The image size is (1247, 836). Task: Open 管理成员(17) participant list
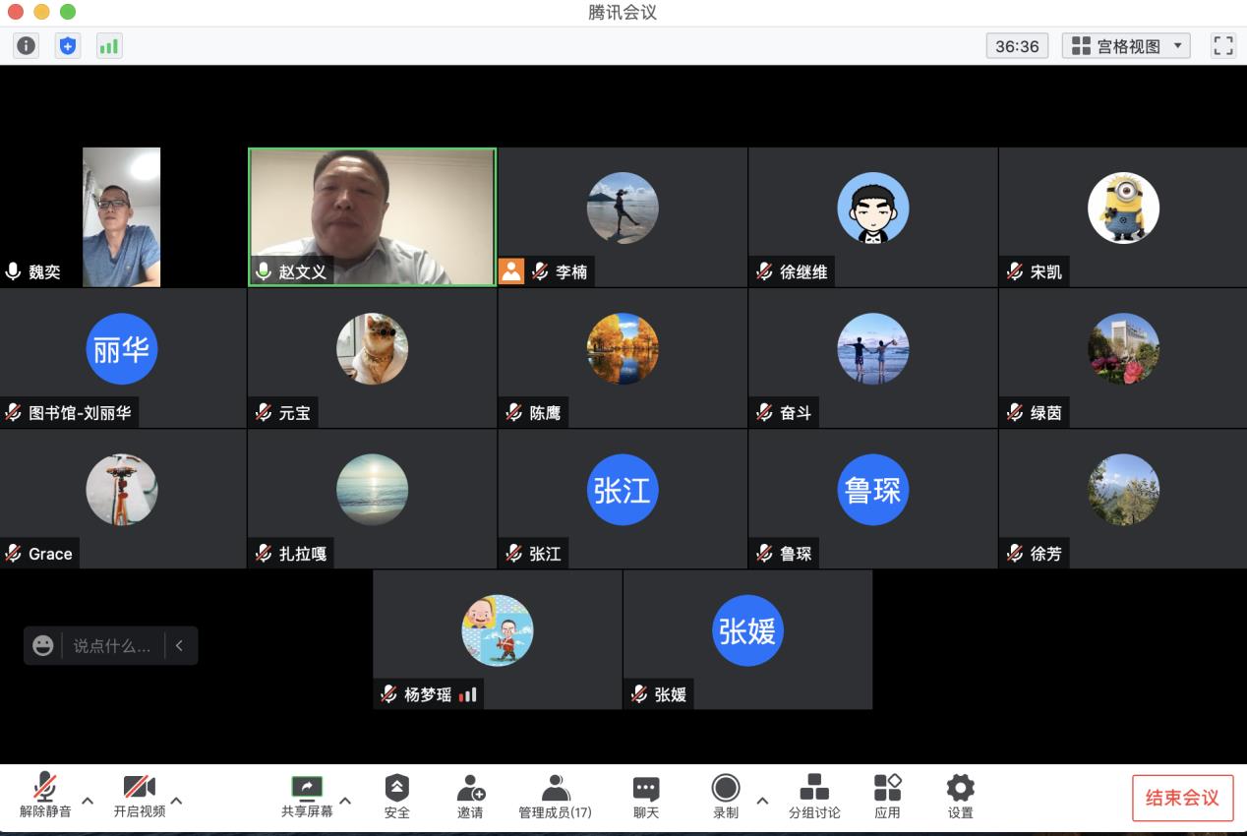pyautogui.click(x=555, y=796)
